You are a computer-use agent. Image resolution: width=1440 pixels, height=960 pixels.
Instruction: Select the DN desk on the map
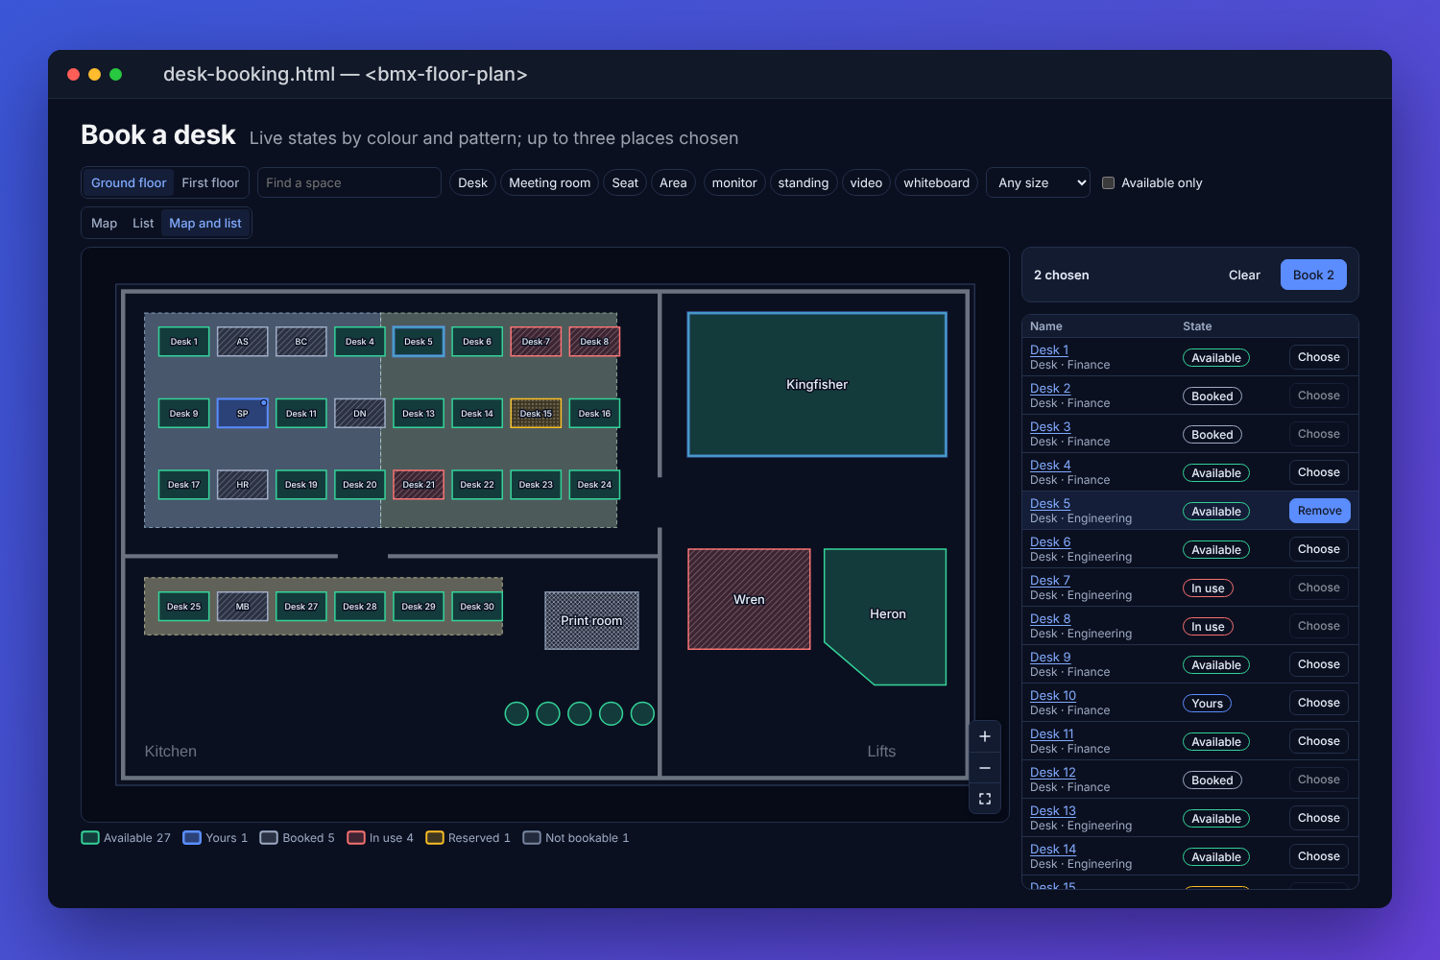(359, 413)
